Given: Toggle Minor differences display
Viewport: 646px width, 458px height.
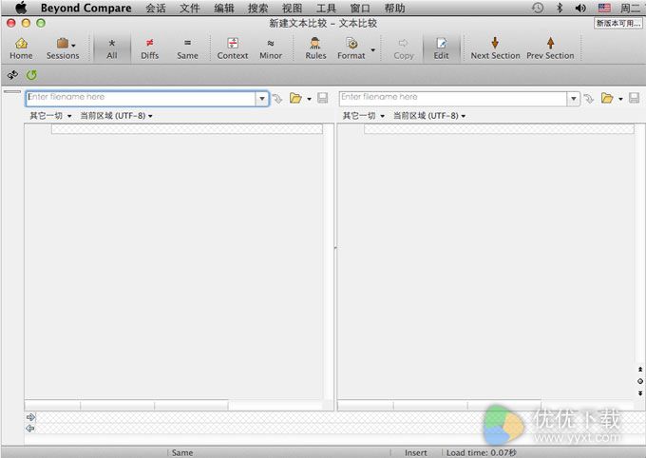Looking at the screenshot, I should pyautogui.click(x=271, y=48).
